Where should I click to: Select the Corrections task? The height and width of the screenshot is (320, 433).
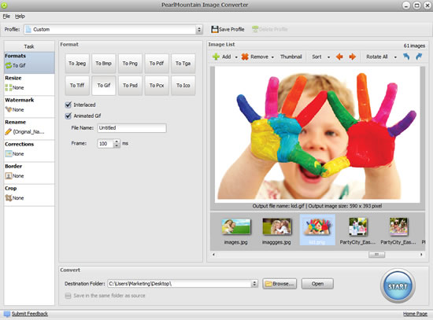tap(29, 151)
